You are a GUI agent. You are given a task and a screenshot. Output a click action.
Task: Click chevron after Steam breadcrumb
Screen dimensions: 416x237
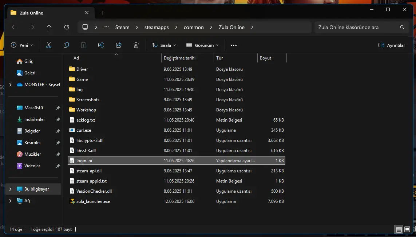coord(137,27)
